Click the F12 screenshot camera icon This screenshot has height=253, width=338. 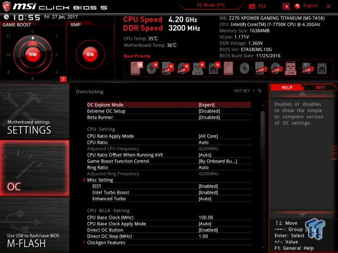252,7
